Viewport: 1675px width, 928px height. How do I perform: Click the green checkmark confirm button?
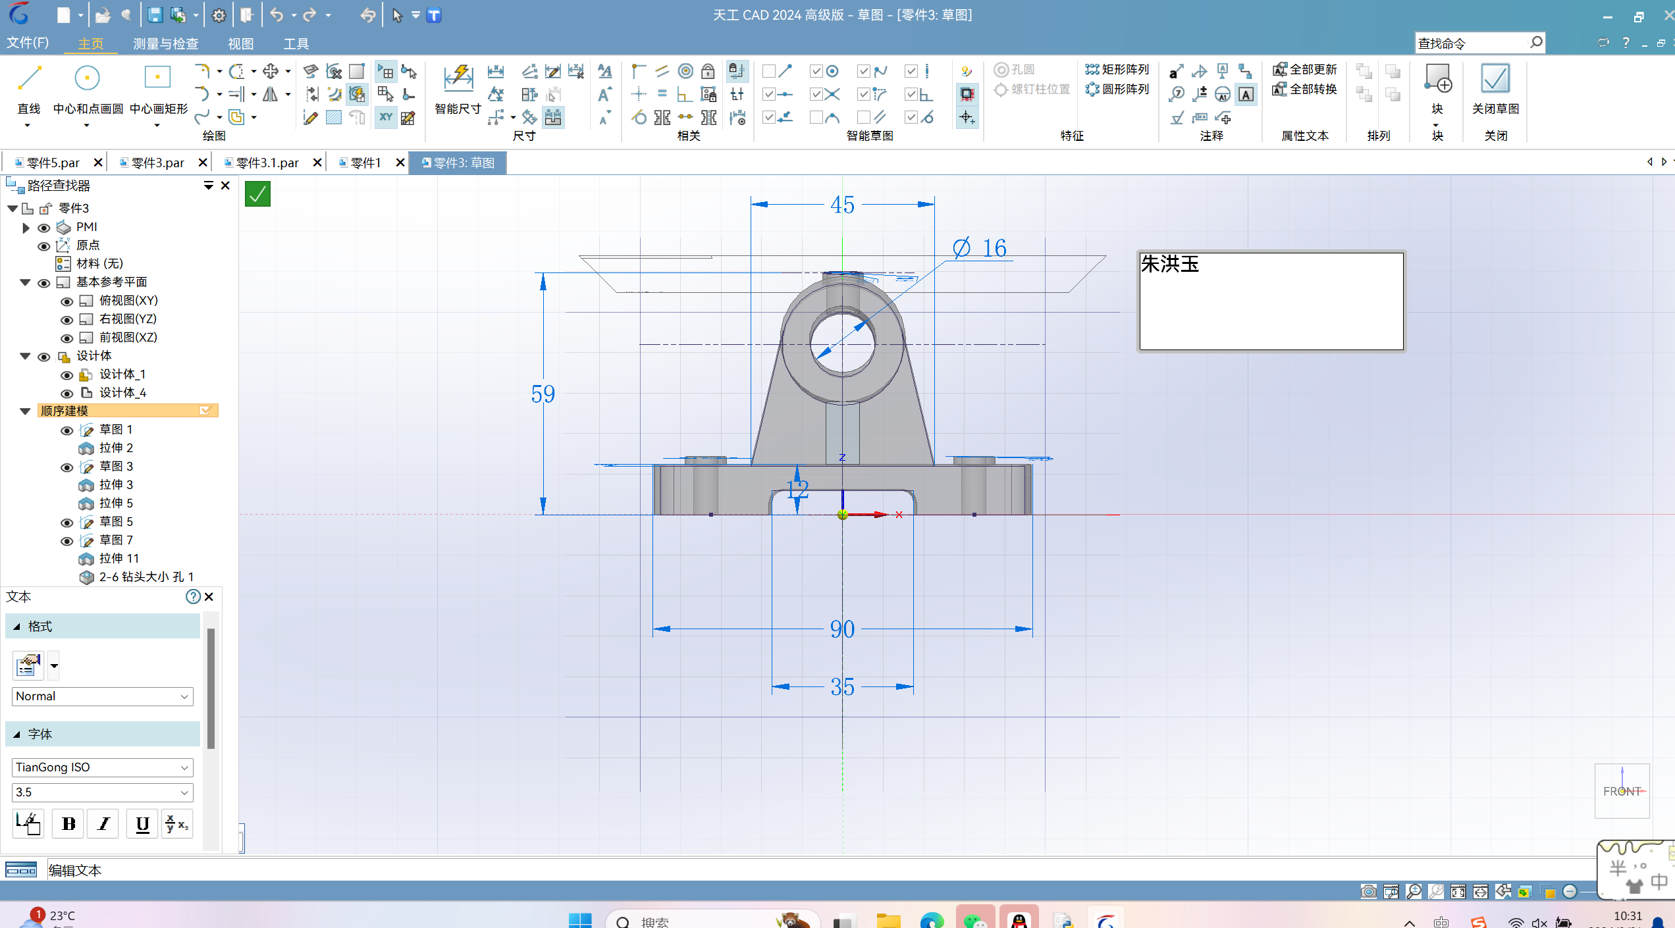pos(257,194)
